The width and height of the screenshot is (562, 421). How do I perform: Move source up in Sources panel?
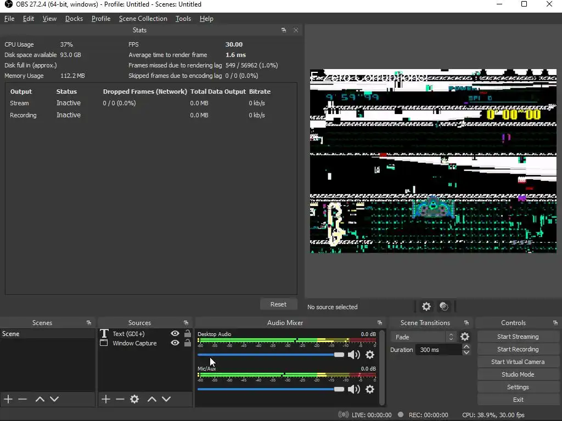pos(152,399)
